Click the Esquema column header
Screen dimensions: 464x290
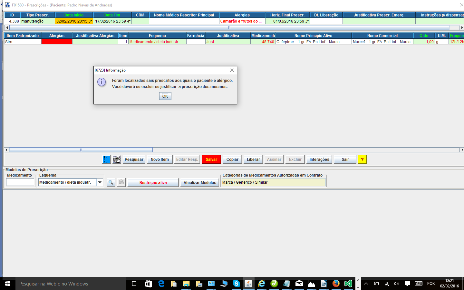(157, 36)
